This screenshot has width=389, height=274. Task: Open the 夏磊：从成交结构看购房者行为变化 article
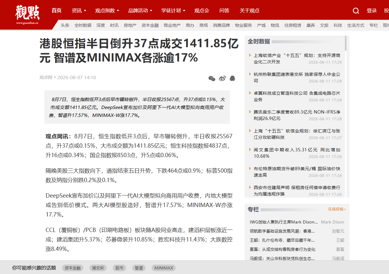coord(283,249)
